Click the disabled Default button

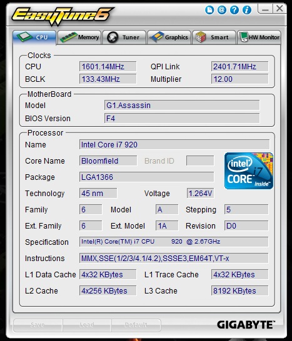coord(136,325)
